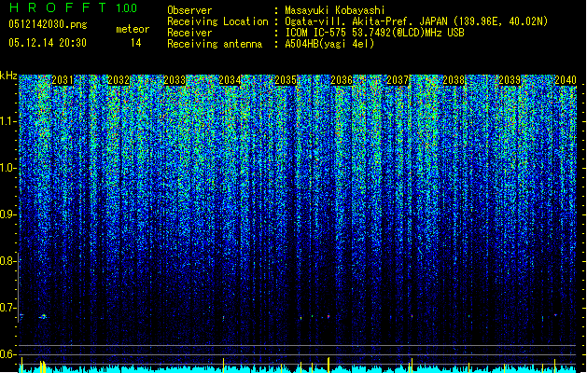Click the kHz axis unit label
The width and height of the screenshot is (587, 373).
8,76
